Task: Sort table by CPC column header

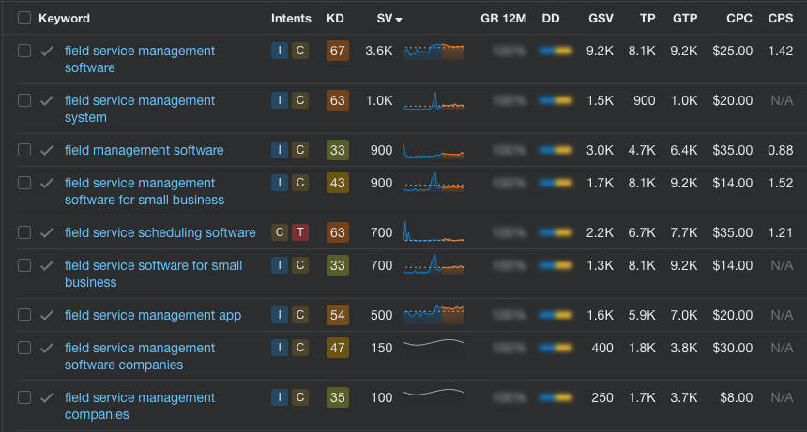Action: (738, 18)
